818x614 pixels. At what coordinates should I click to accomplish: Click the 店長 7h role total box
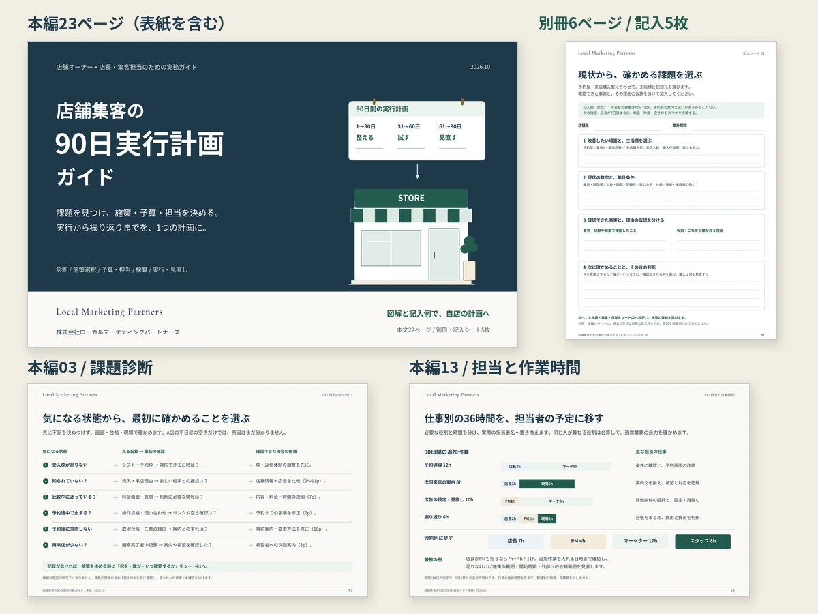pos(515,541)
